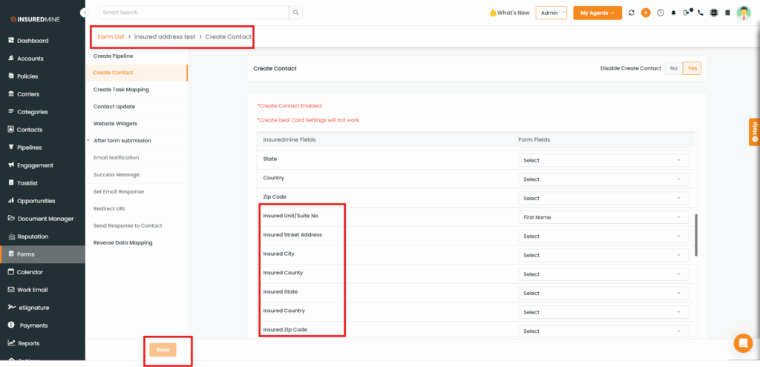760x367 pixels.
Task: Click the Smart Search input field
Action: 193,13
